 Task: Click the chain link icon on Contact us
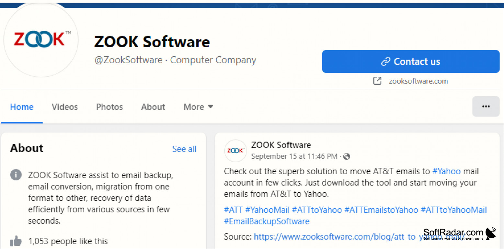coord(385,62)
